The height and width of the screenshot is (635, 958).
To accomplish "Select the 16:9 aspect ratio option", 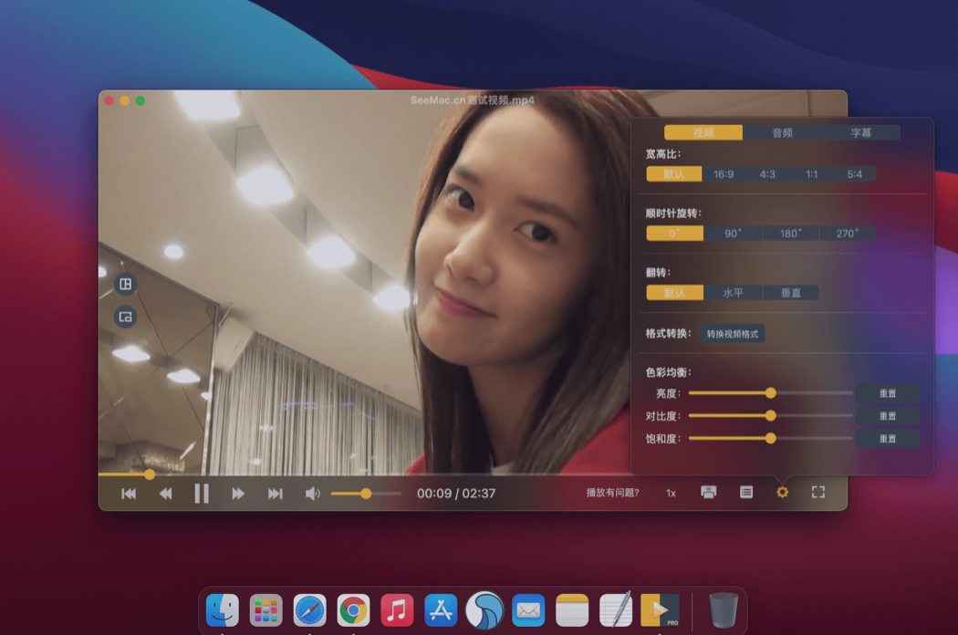I will pyautogui.click(x=724, y=173).
